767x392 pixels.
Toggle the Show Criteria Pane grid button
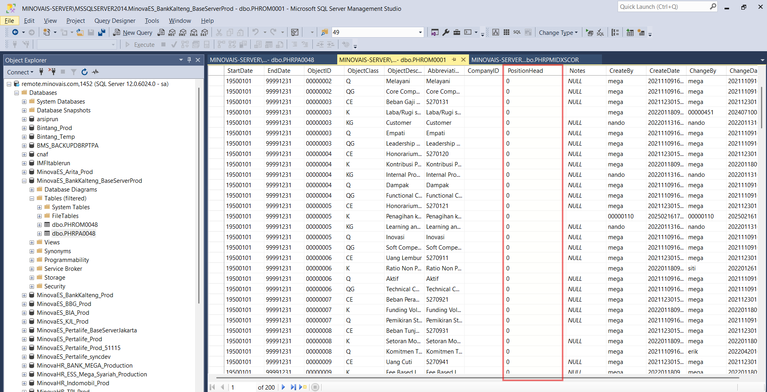pos(506,32)
